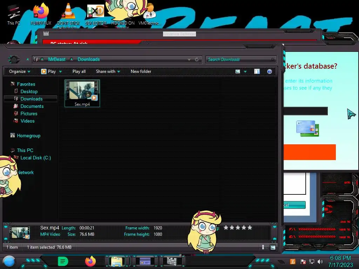
Task: Click the orange button in database dialog
Action: pos(310,152)
